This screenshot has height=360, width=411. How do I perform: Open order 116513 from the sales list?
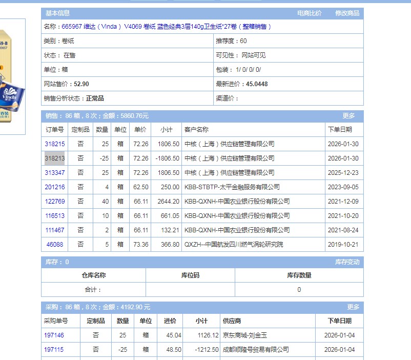(x=55, y=216)
